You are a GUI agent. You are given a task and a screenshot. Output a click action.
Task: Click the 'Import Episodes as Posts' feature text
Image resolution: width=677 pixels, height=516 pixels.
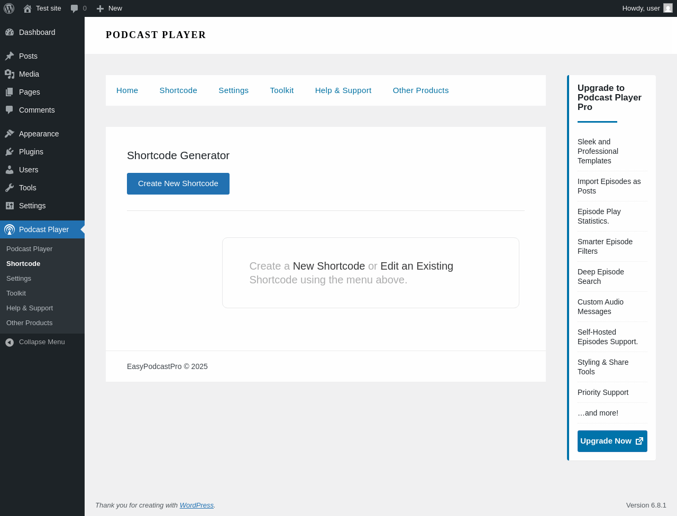tap(609, 186)
